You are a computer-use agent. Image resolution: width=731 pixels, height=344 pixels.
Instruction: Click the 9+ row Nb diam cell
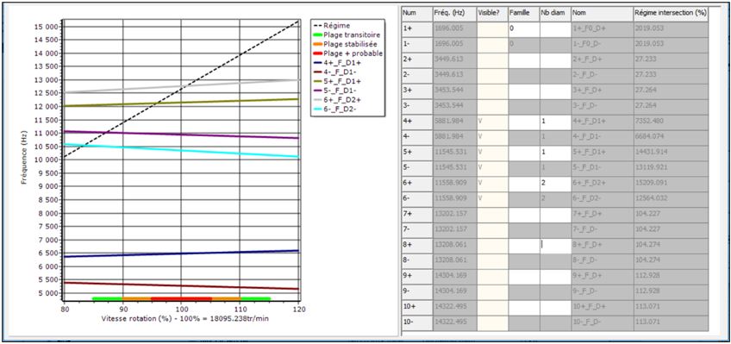coord(555,276)
